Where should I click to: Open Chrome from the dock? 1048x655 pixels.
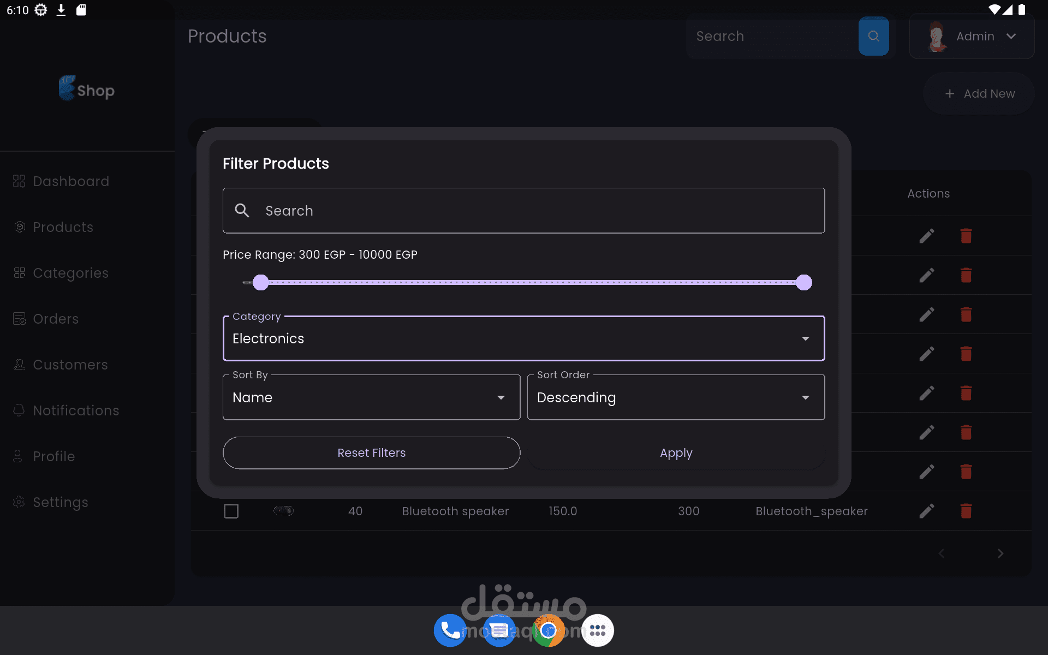(548, 630)
